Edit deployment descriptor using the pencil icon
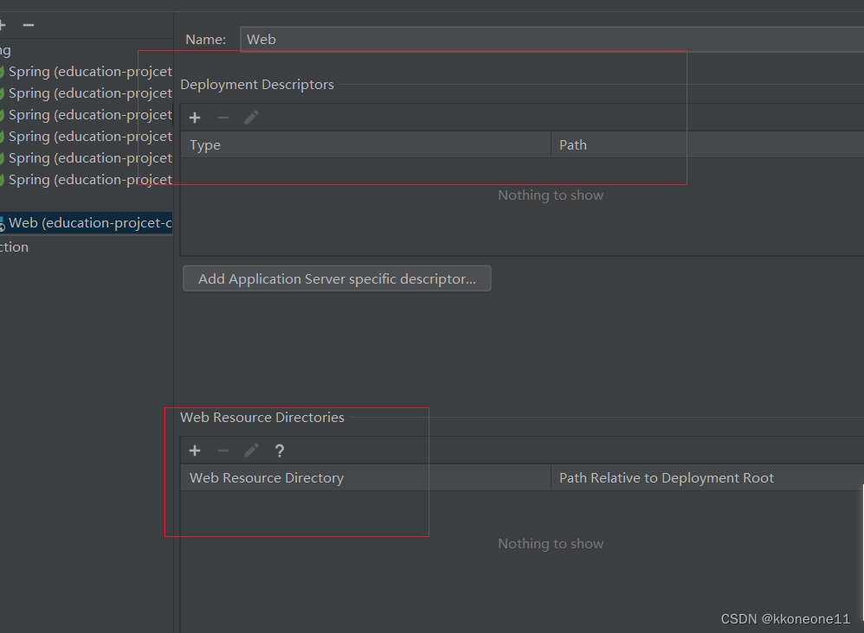The width and height of the screenshot is (864, 633). tap(250, 117)
